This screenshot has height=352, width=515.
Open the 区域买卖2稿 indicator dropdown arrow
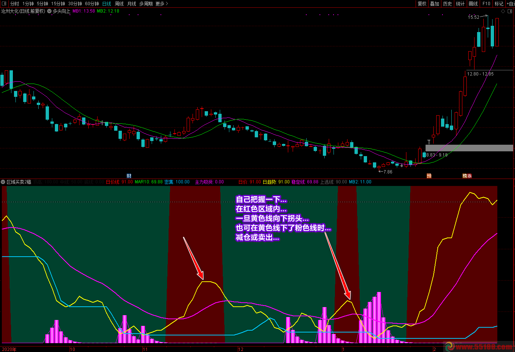(x=3, y=182)
